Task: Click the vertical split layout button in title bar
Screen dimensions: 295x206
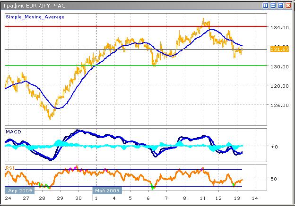Action: (x=266, y=5)
